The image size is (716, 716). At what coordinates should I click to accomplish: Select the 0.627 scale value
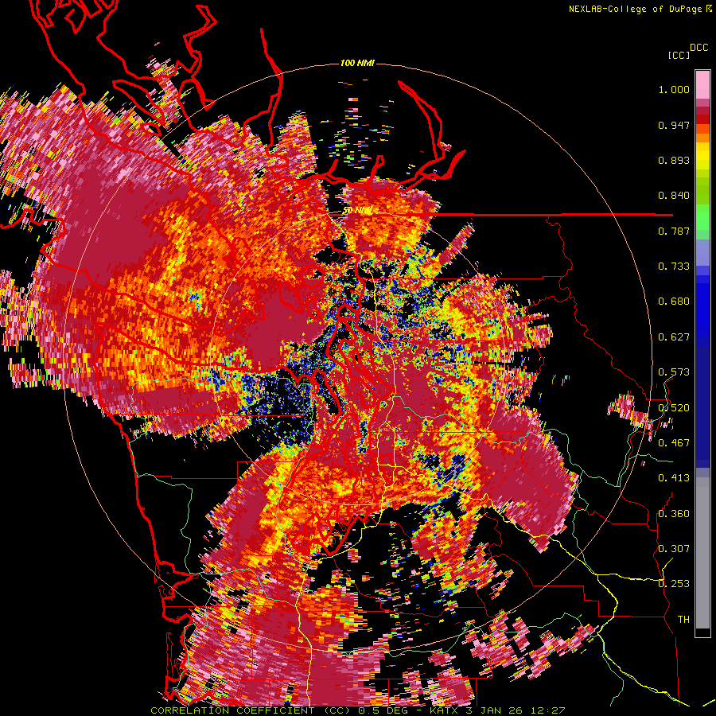[674, 337]
